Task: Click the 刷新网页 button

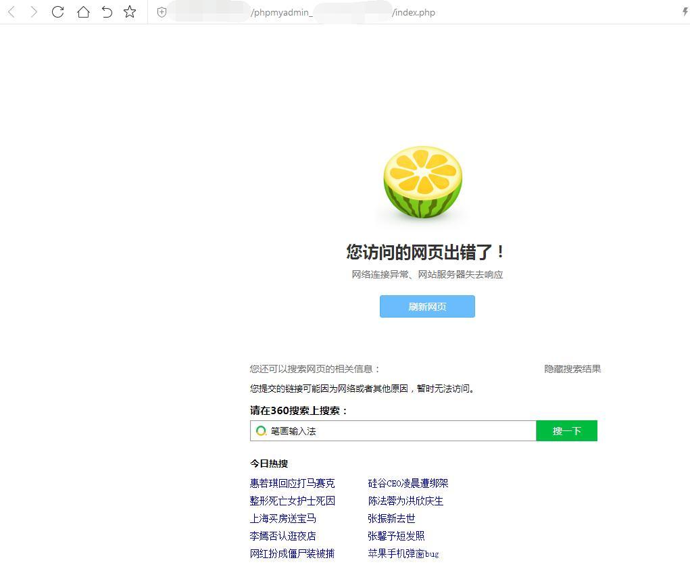Action: 427,306
